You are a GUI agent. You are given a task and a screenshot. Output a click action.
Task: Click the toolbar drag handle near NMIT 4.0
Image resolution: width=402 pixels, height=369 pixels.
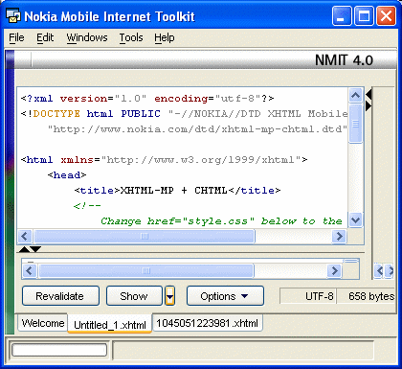[x=32, y=59]
